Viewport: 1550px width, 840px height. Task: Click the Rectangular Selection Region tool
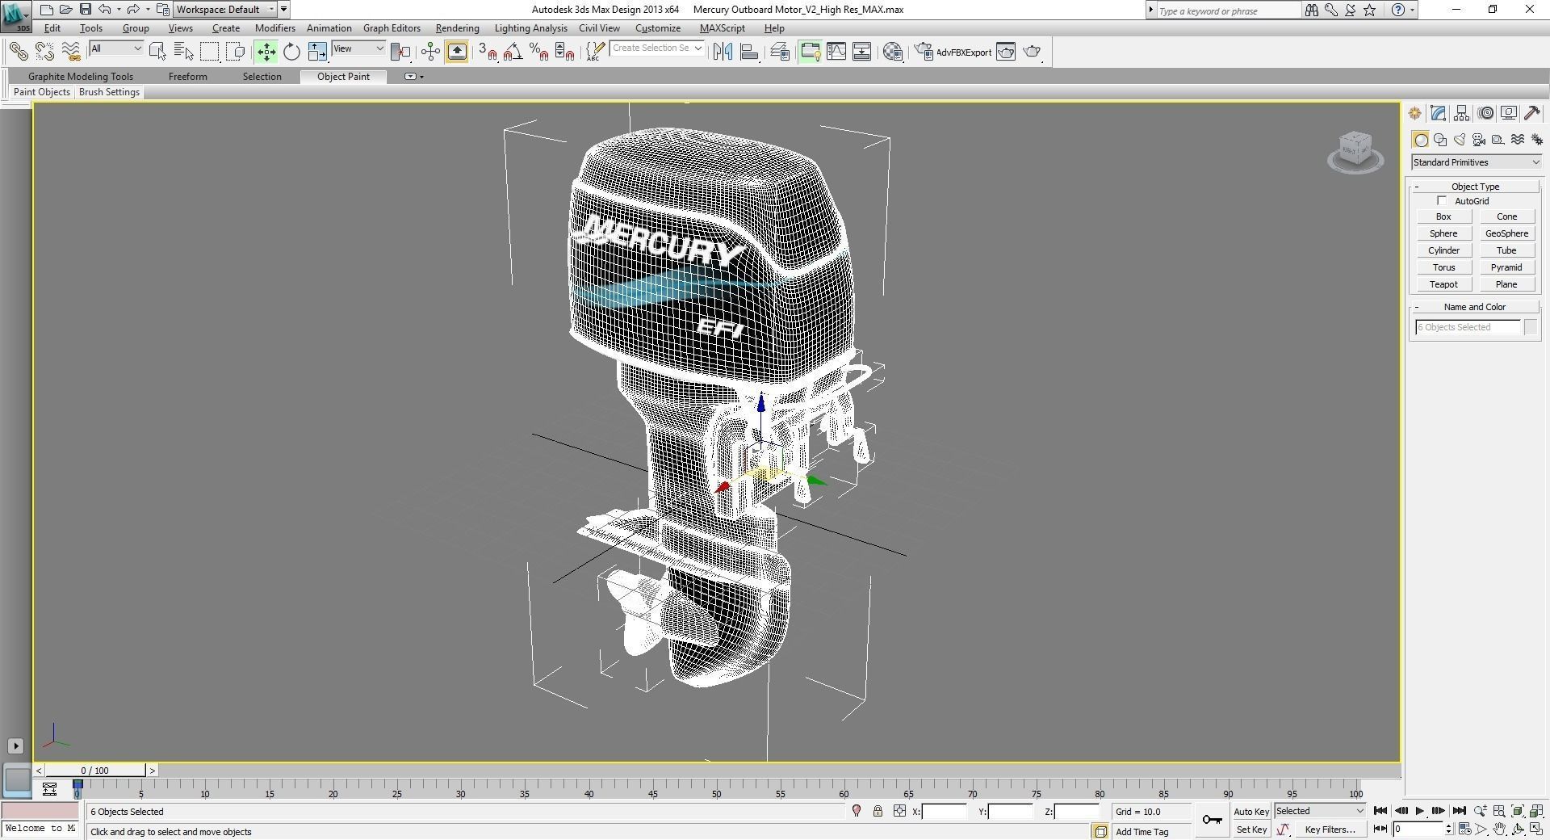click(x=210, y=52)
